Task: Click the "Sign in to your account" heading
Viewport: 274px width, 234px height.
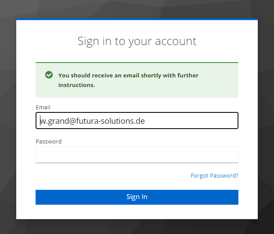Action: tap(137, 41)
